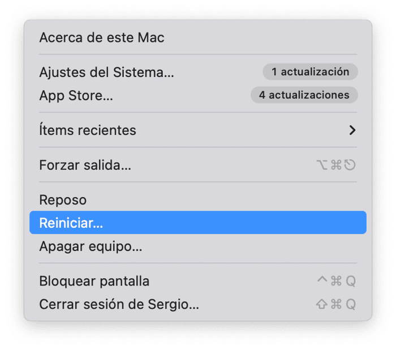Choose Cerrar sesión de Sergio

pos(119,304)
